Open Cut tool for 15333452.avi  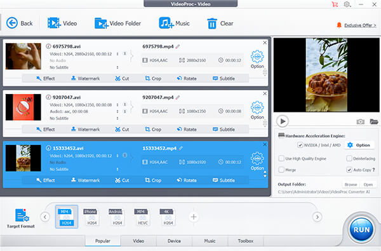point(122,180)
